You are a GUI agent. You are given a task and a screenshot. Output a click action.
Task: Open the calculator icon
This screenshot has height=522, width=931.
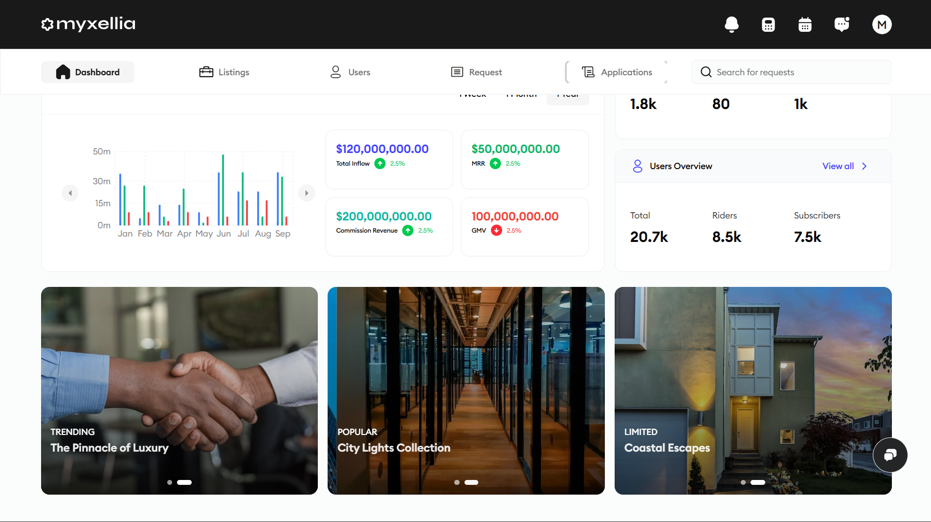click(768, 24)
